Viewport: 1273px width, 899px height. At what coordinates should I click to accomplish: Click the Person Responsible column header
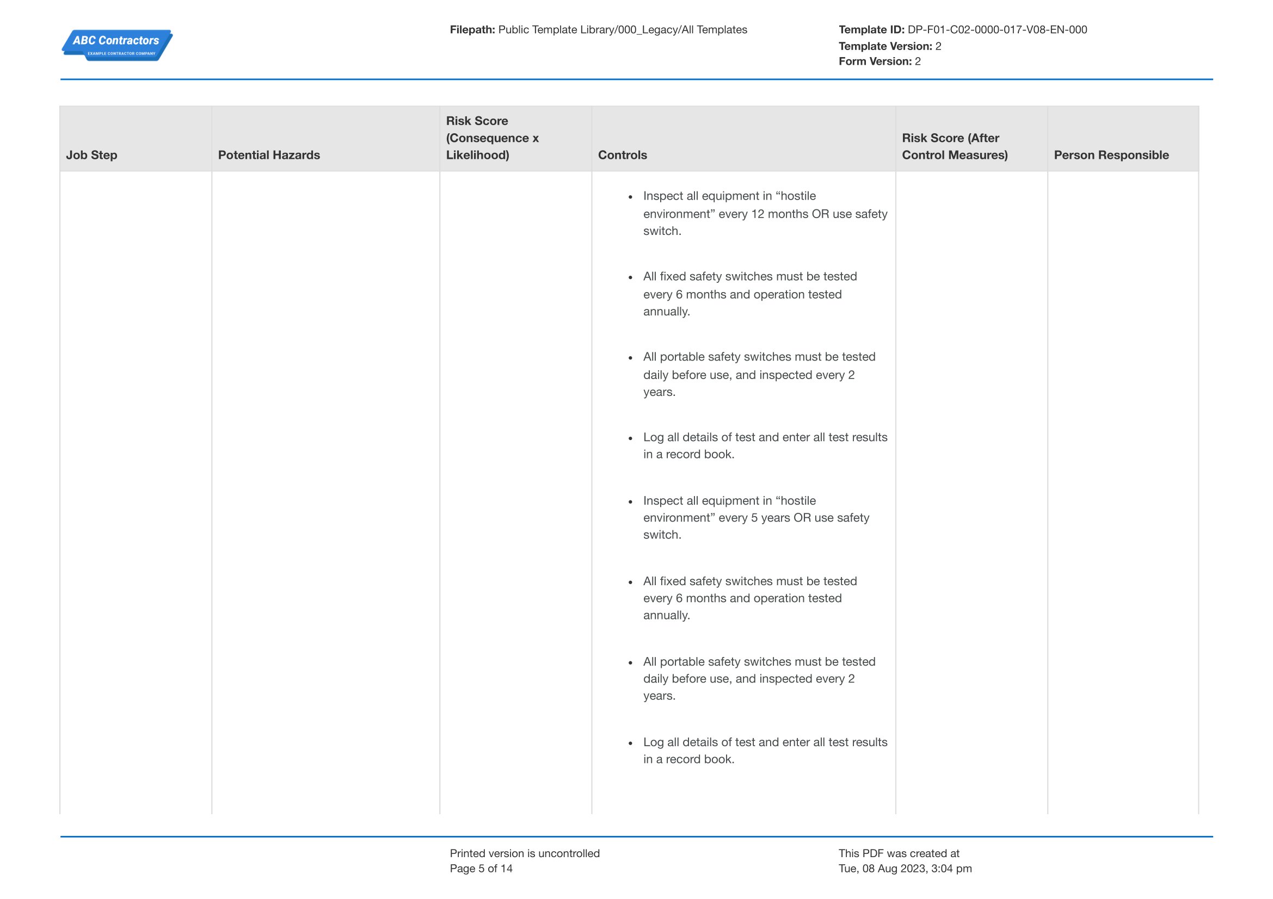1111,155
